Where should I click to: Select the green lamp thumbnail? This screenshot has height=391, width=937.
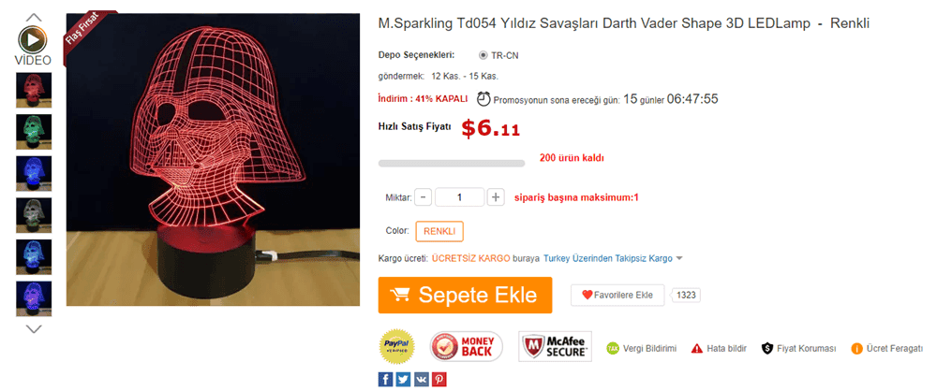point(34,133)
